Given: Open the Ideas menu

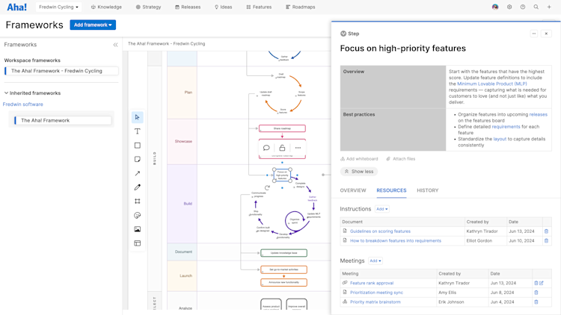Looking at the screenshot, I should point(223,7).
